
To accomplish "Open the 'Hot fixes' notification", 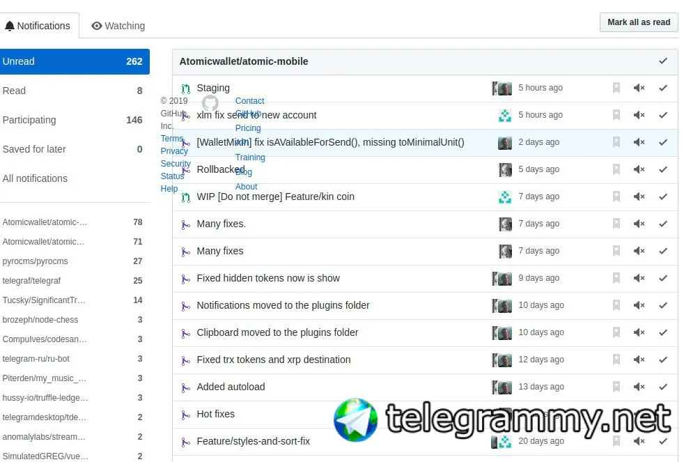I will (215, 414).
